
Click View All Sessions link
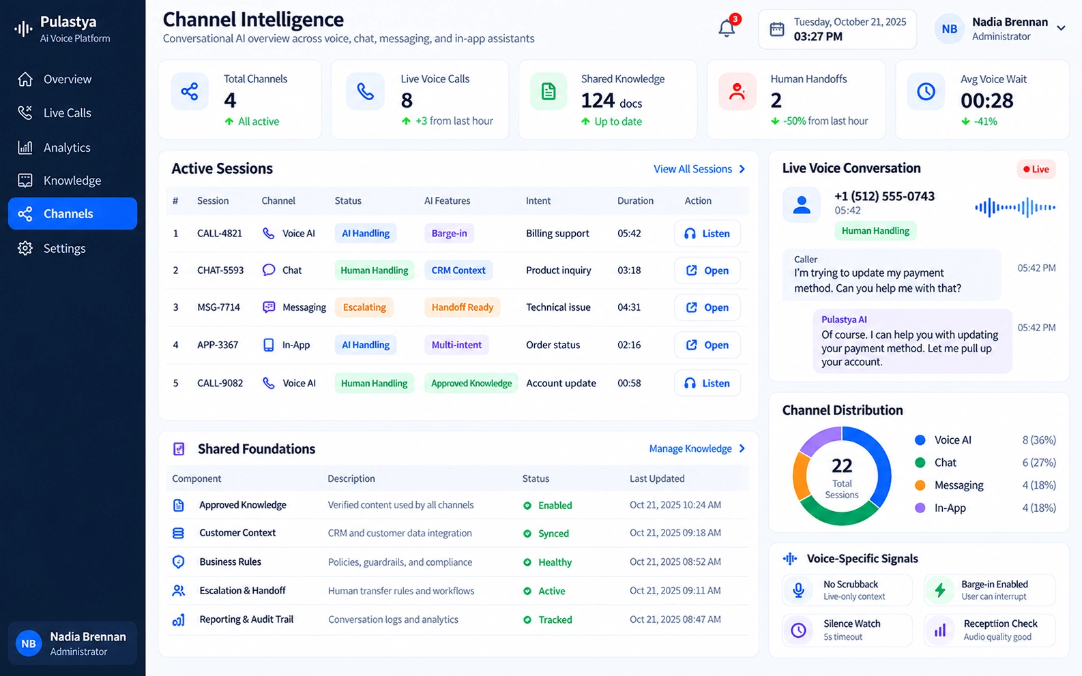click(x=699, y=169)
